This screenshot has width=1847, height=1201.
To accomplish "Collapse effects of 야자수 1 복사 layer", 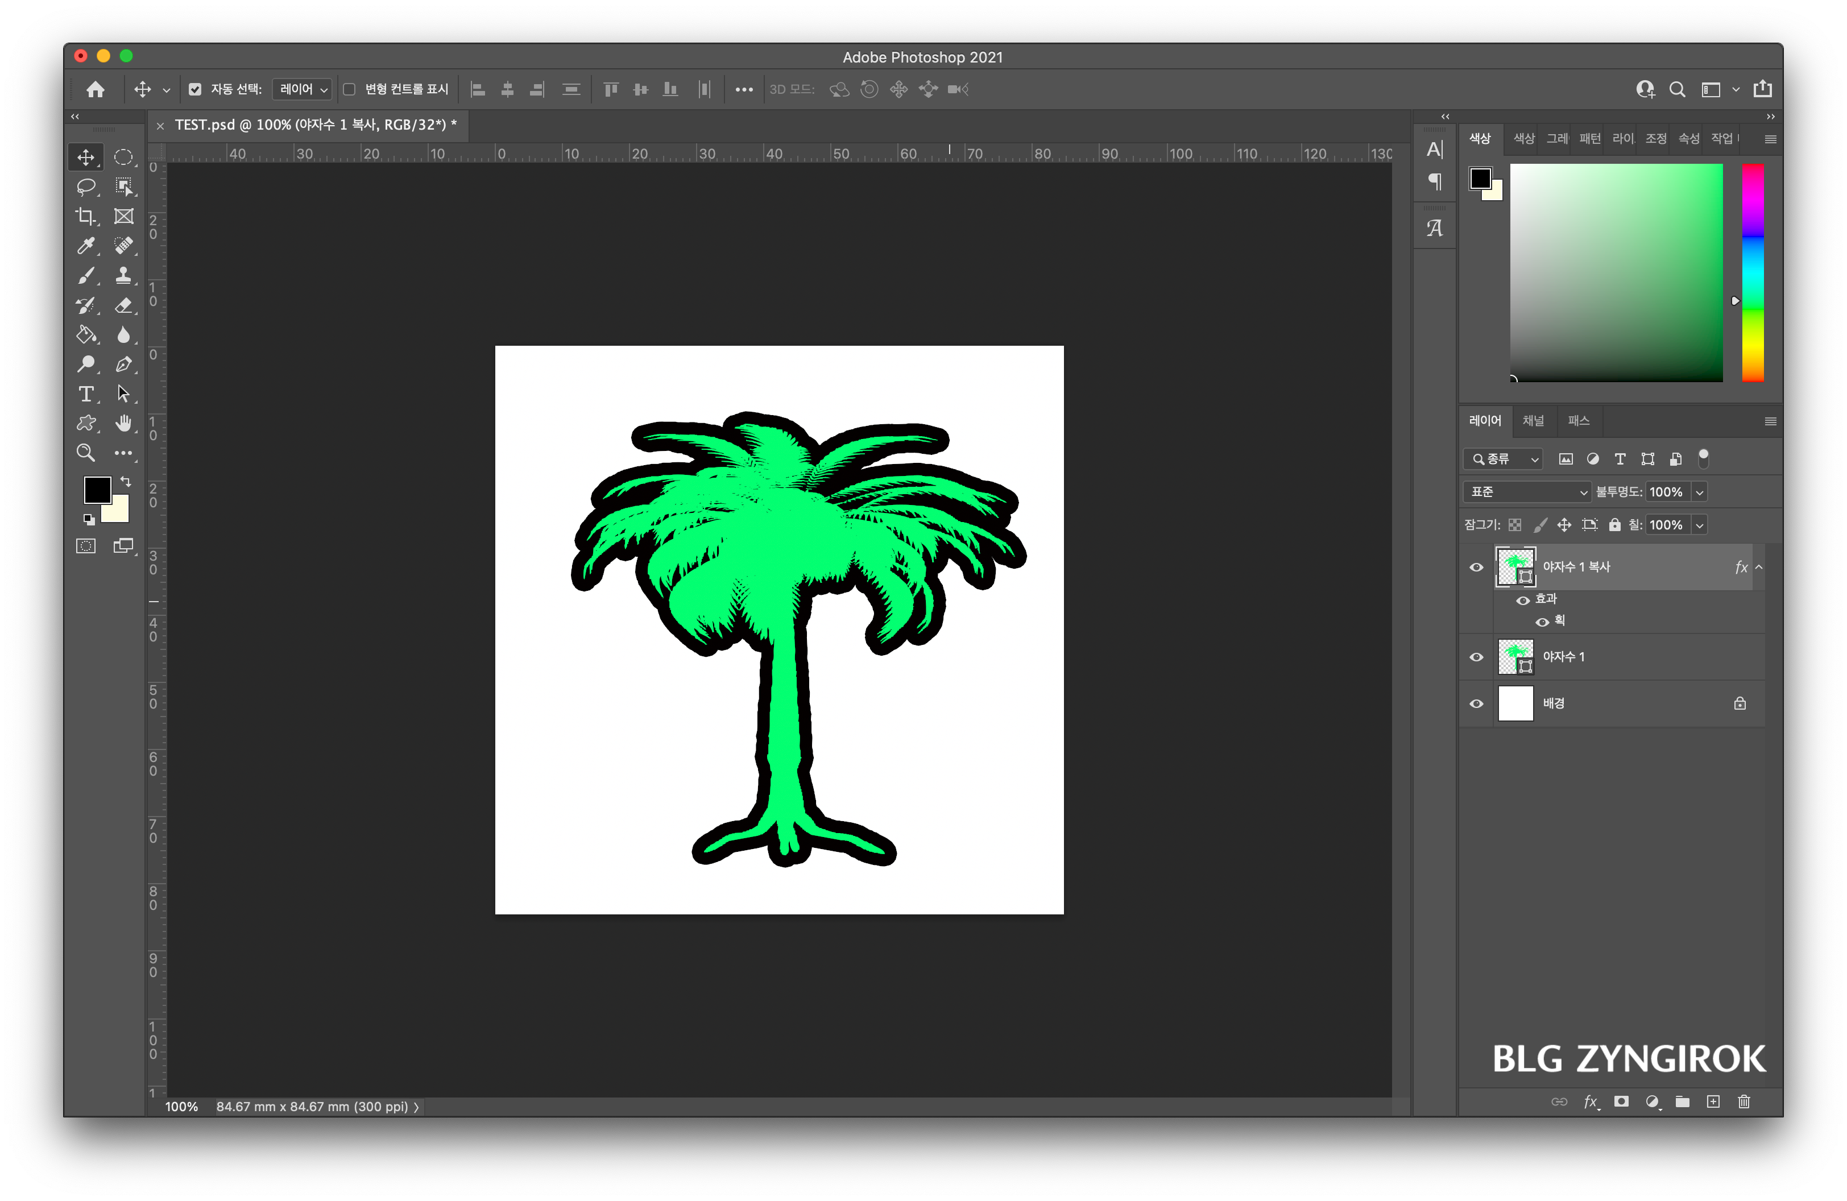I will click(x=1758, y=567).
